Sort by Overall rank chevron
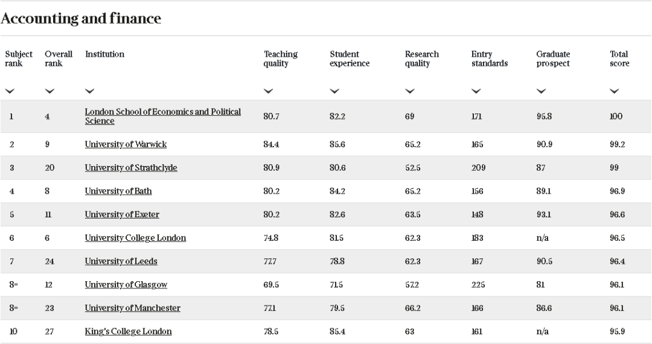This screenshot has height=344, width=652. click(x=50, y=91)
